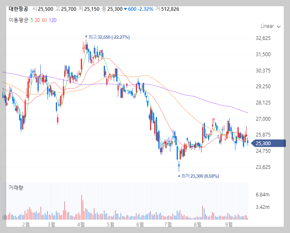
Task: Click the current price tag 25,300
Action: [x=269, y=143]
